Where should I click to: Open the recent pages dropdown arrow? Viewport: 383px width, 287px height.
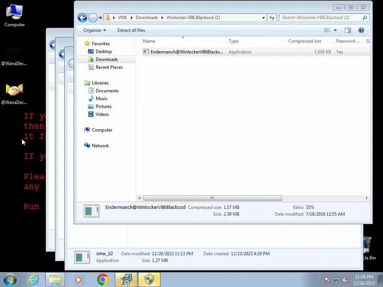tap(100, 18)
